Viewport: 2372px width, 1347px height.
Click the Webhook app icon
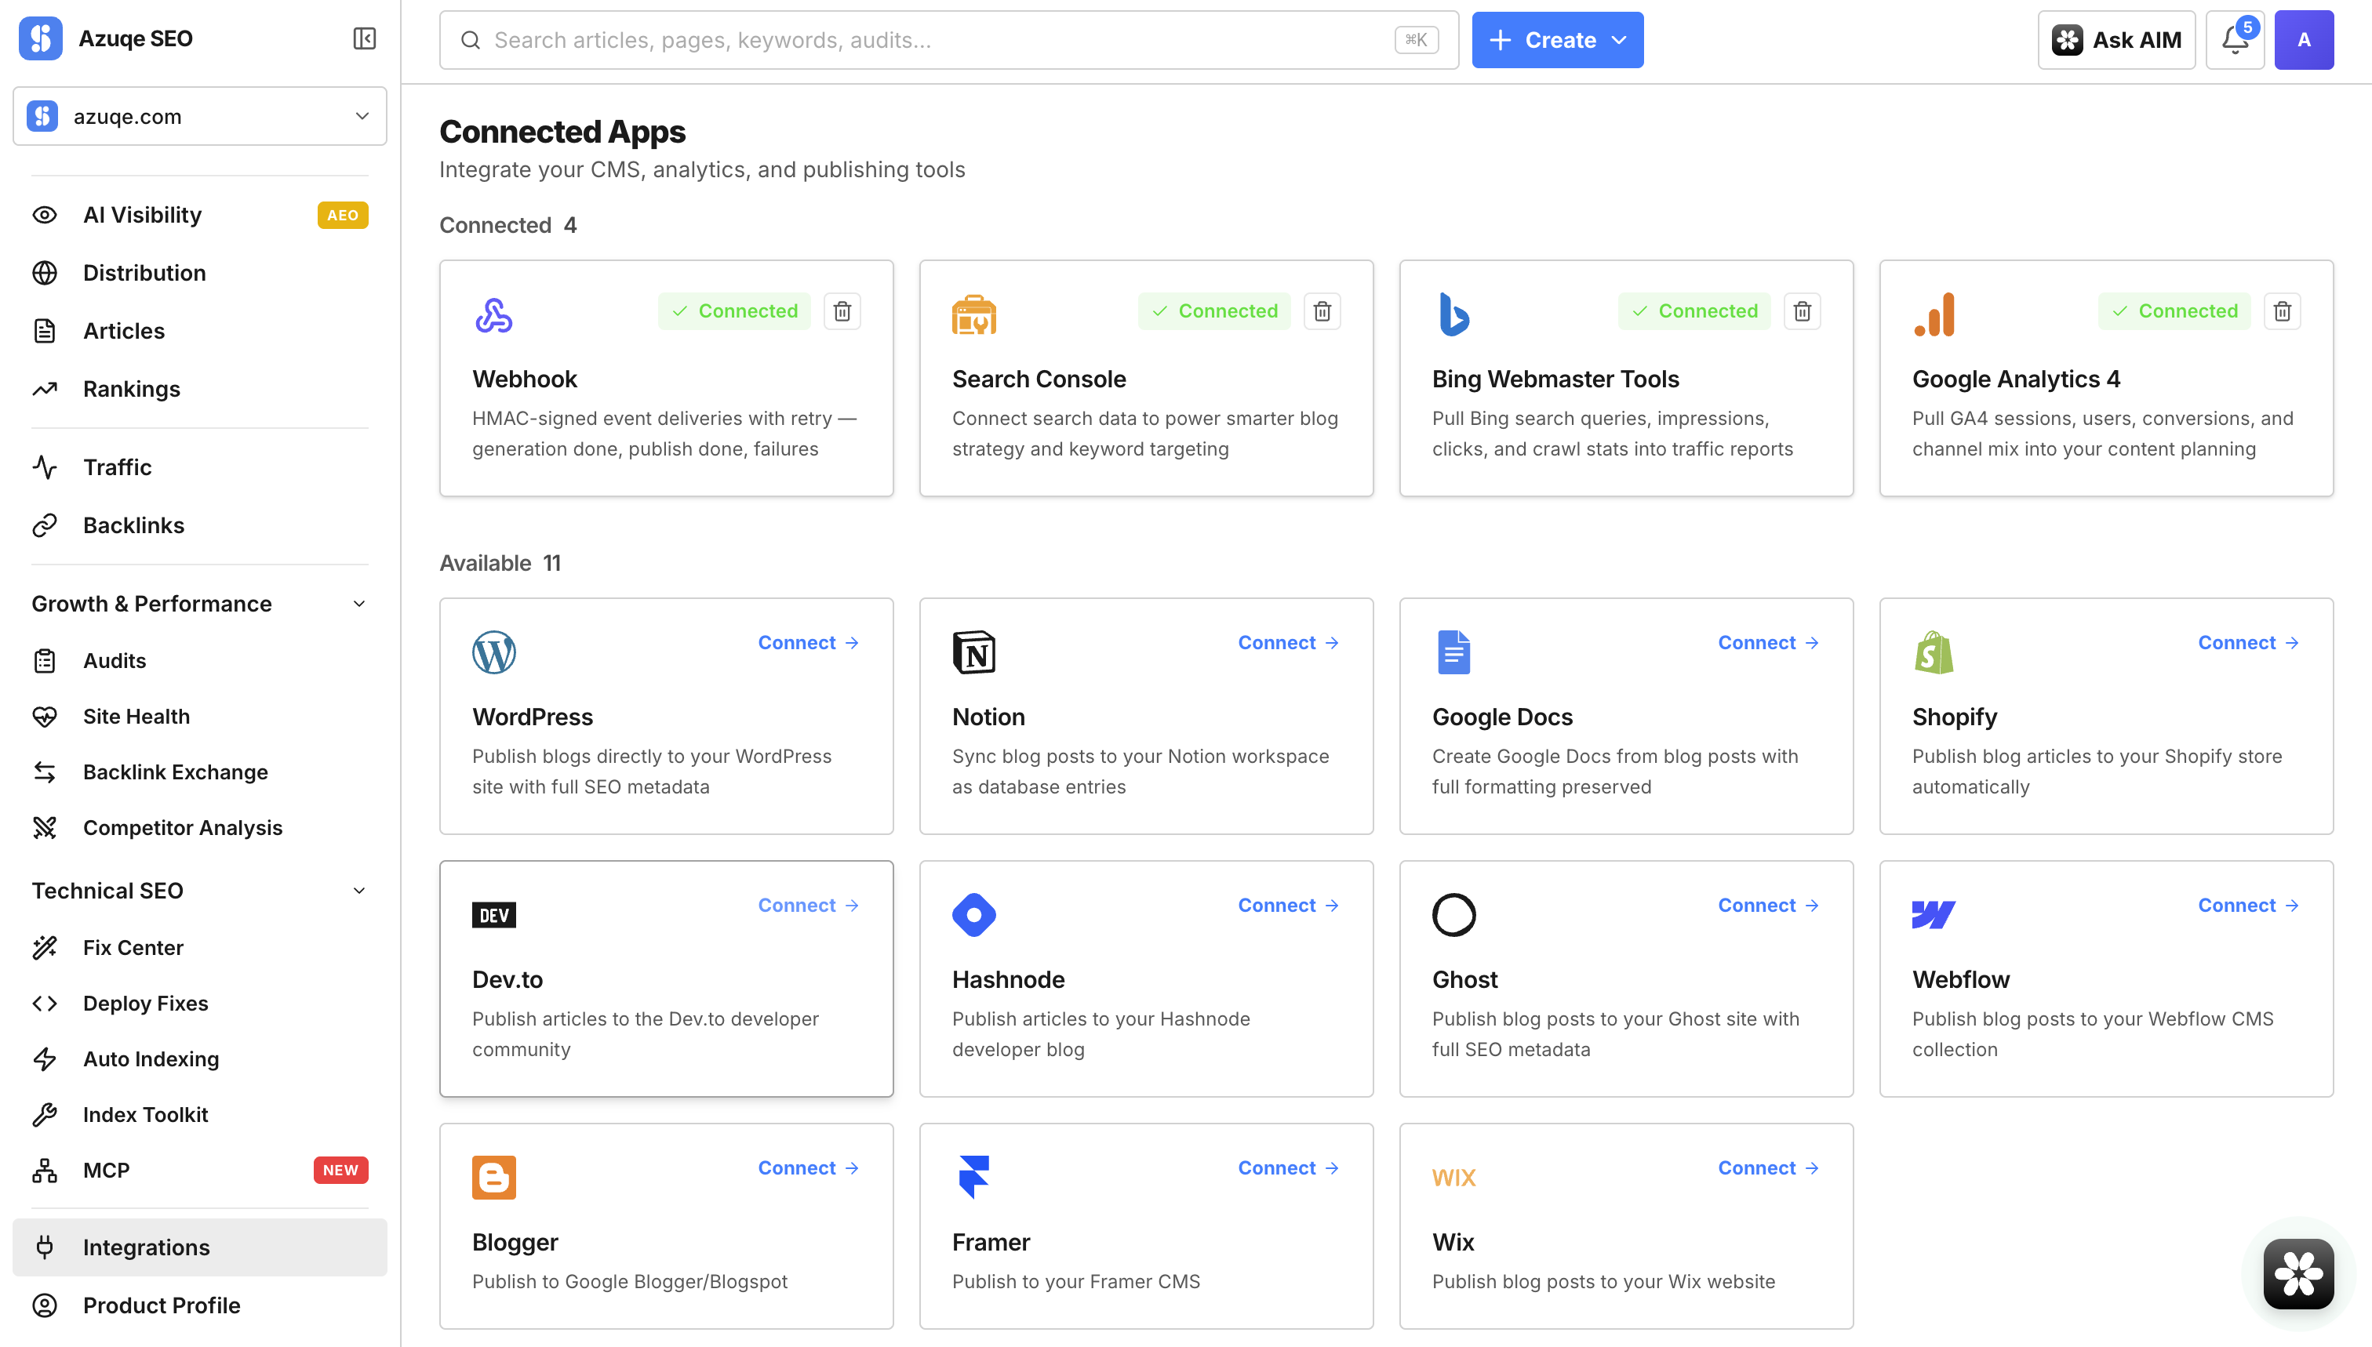(494, 315)
